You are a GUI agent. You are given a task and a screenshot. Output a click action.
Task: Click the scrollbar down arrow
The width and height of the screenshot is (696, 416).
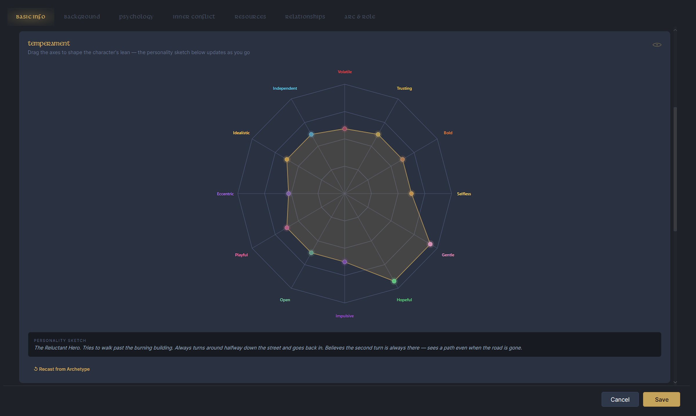pyautogui.click(x=675, y=382)
